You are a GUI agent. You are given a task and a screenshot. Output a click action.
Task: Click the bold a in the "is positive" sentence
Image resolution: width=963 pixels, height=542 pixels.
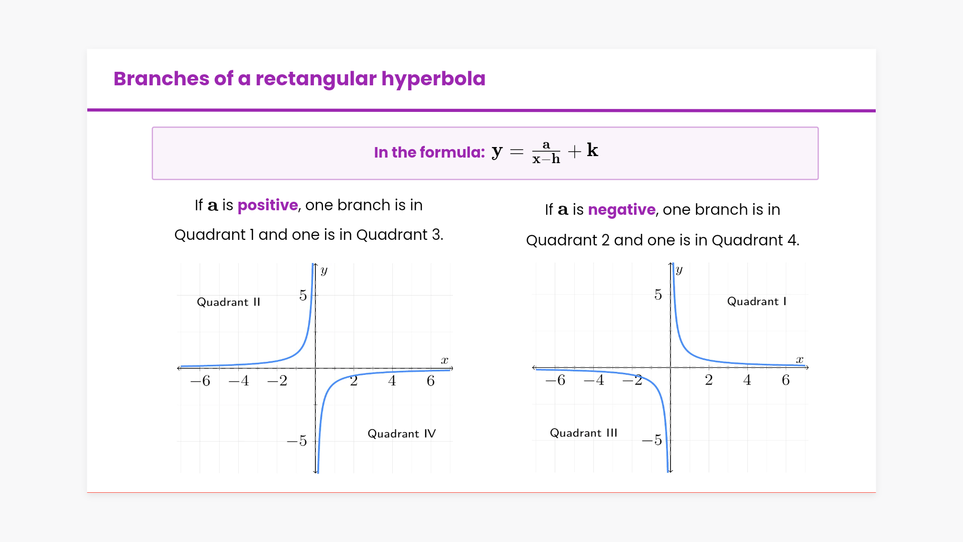[x=213, y=206]
